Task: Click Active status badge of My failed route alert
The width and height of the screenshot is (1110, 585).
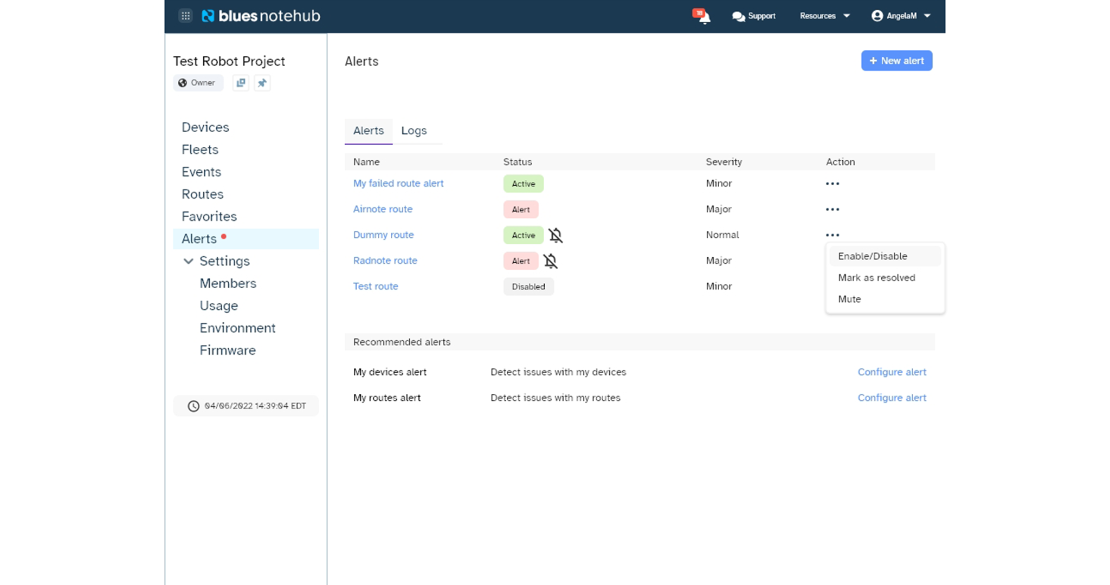Action: (x=524, y=184)
